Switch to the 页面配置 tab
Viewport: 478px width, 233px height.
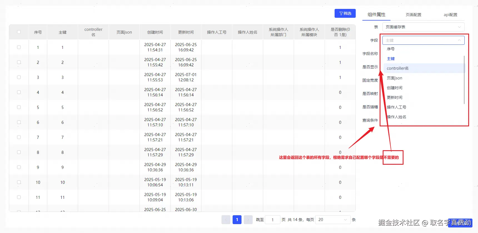point(413,15)
